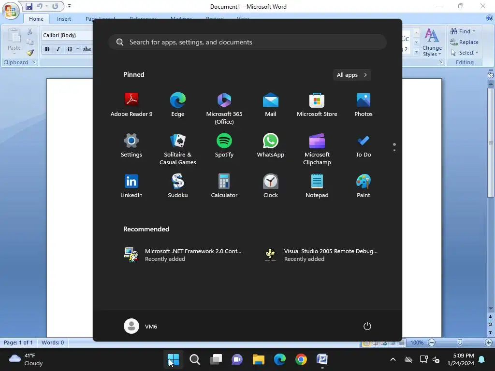Switch to Word via taskbar icon
The height and width of the screenshot is (371, 495).
coord(322,359)
